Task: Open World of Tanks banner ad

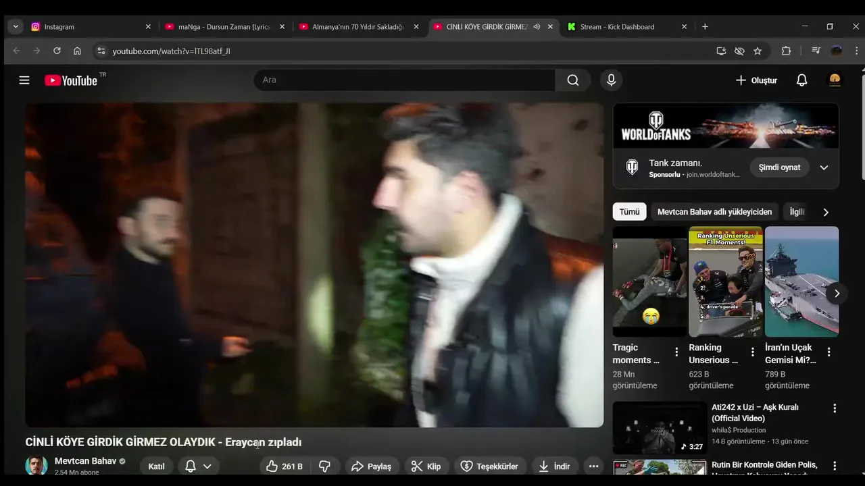Action: pos(726,126)
